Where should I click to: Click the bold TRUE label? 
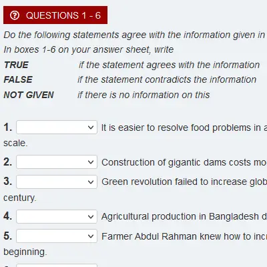coord(16,65)
